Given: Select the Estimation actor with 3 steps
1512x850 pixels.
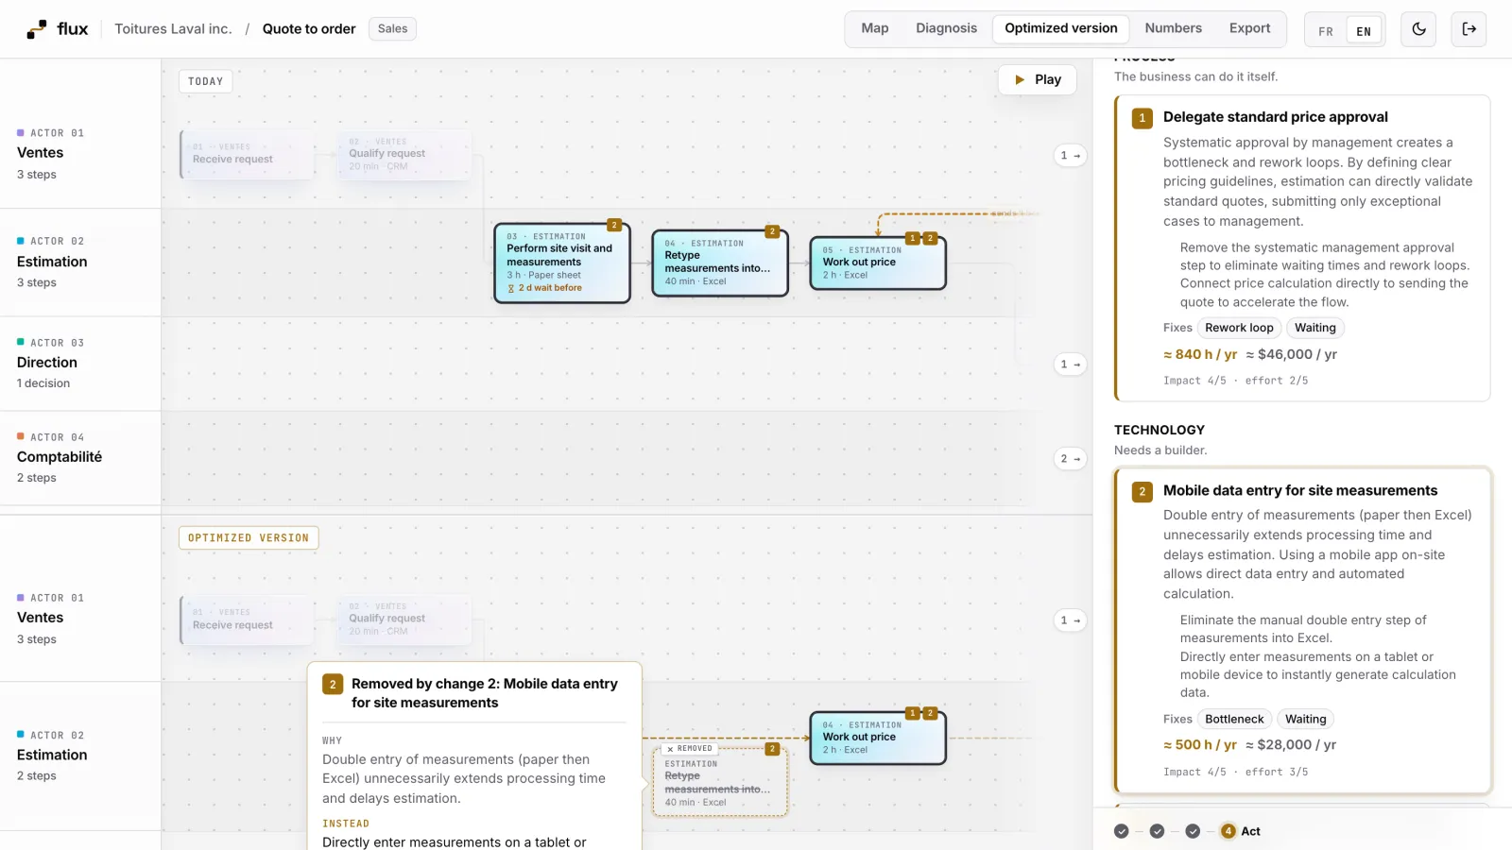Looking at the screenshot, I should [80, 263].
